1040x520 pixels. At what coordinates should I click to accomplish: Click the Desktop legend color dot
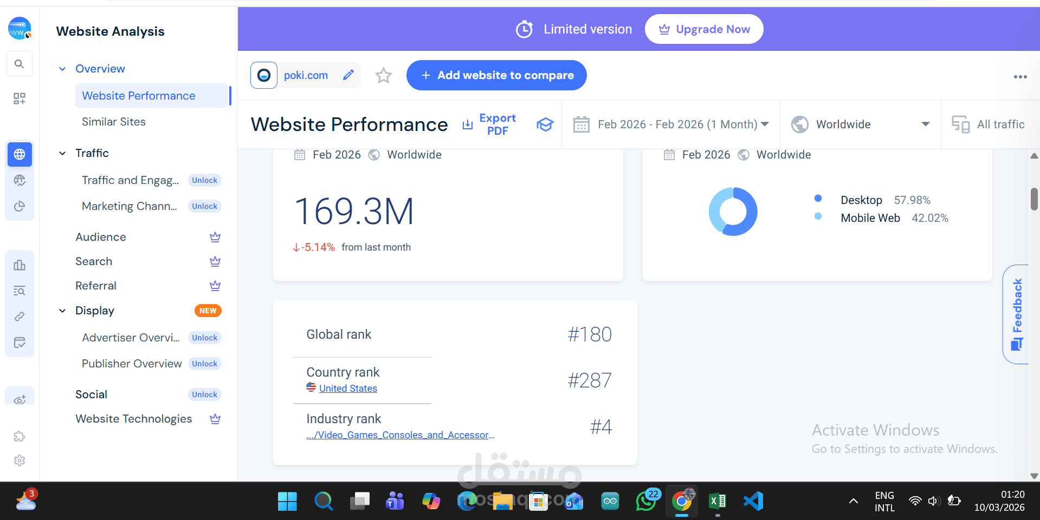click(x=818, y=199)
